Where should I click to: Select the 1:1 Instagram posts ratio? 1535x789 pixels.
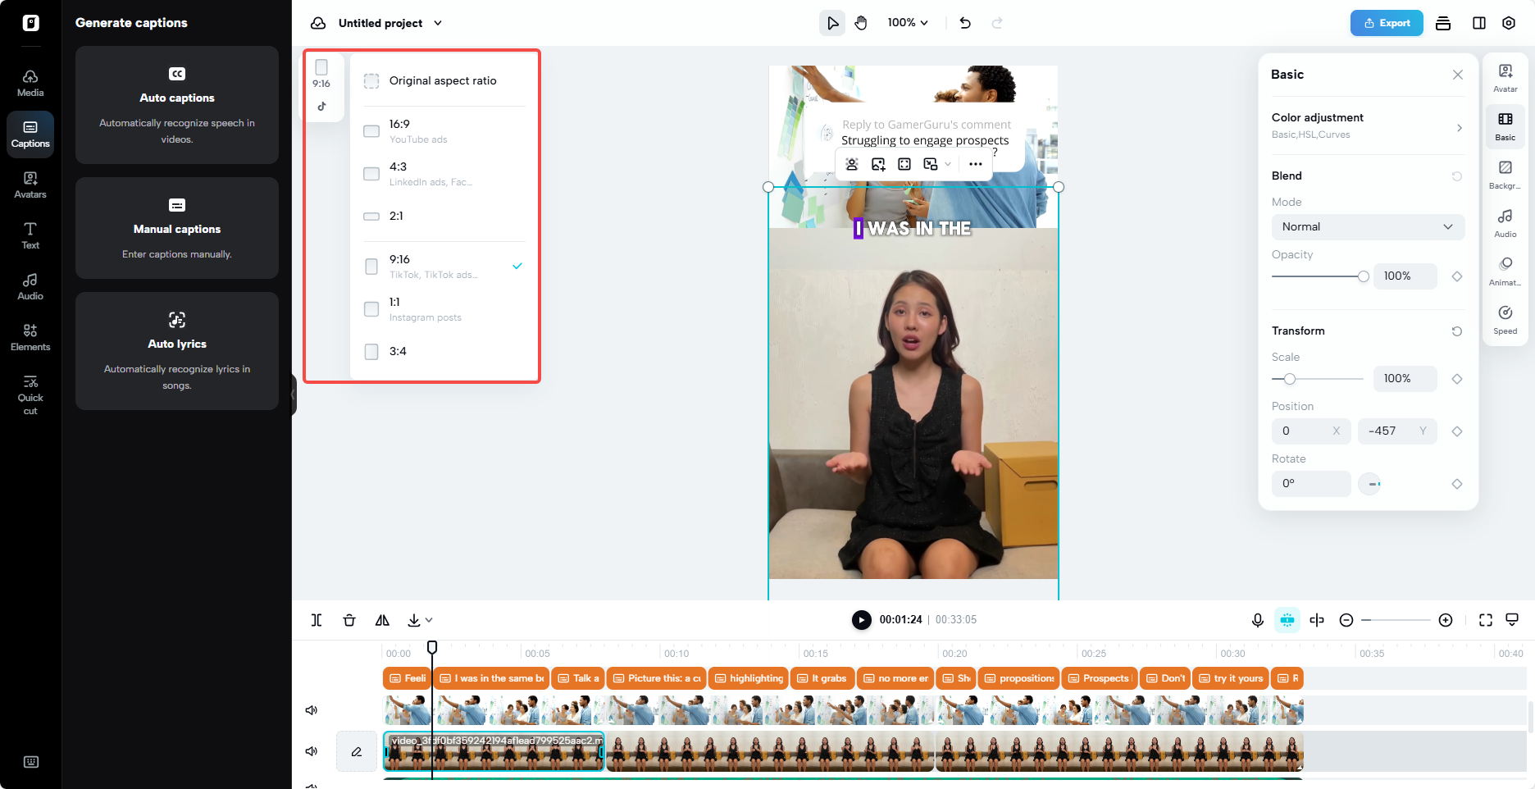[x=371, y=308]
